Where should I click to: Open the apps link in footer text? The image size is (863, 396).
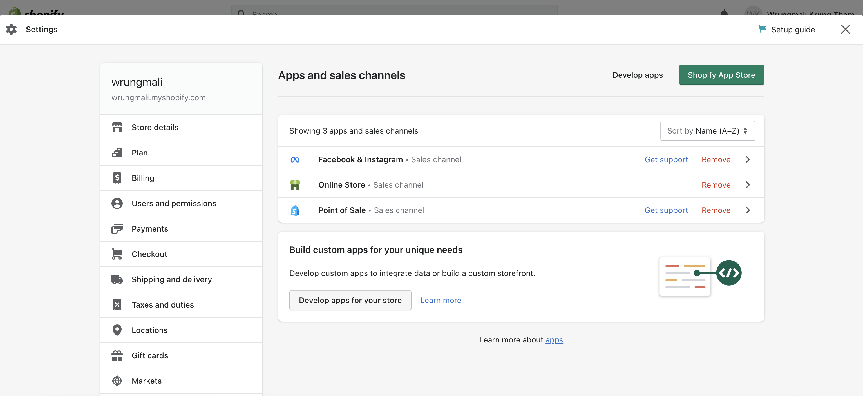(x=554, y=340)
